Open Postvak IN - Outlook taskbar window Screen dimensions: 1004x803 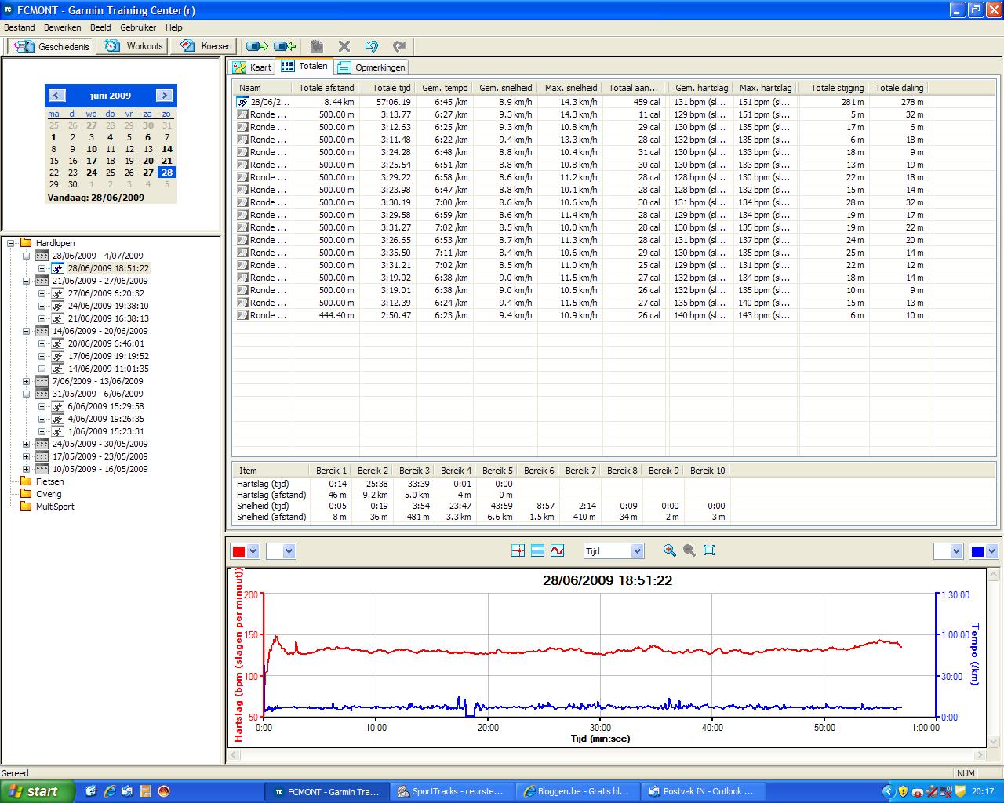(702, 791)
